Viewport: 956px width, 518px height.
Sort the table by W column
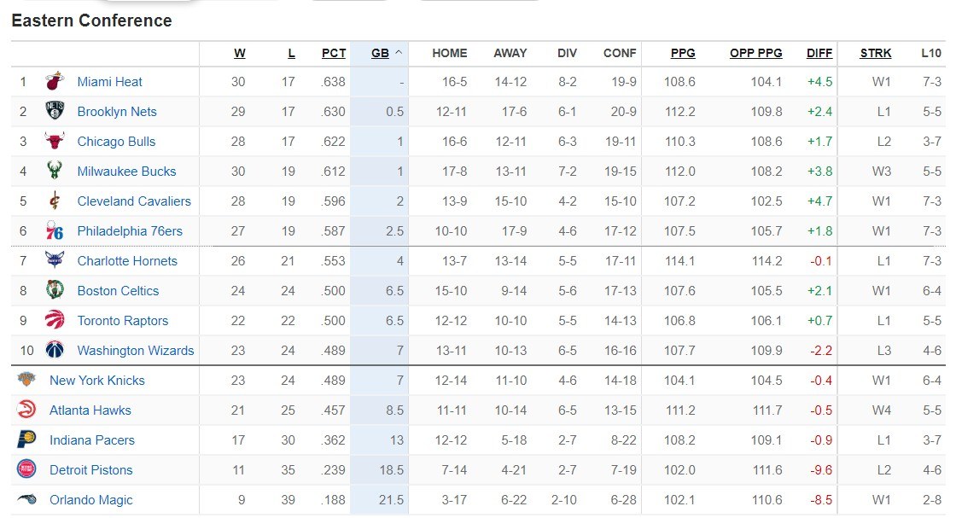[239, 53]
